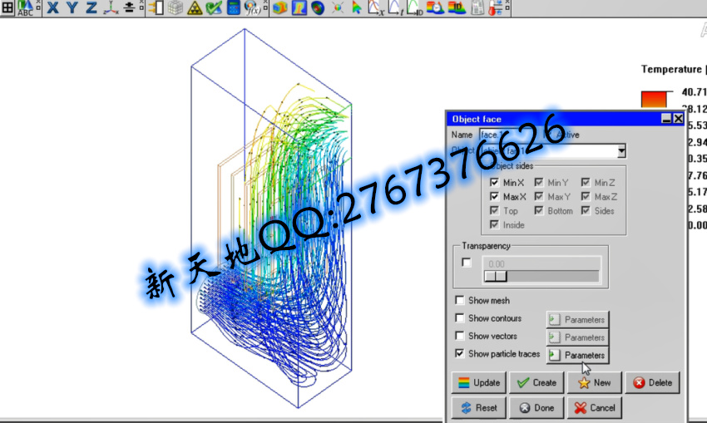The width and height of the screenshot is (707, 423).
Task: Switch to the isometric view axes icon
Action: (x=111, y=7)
